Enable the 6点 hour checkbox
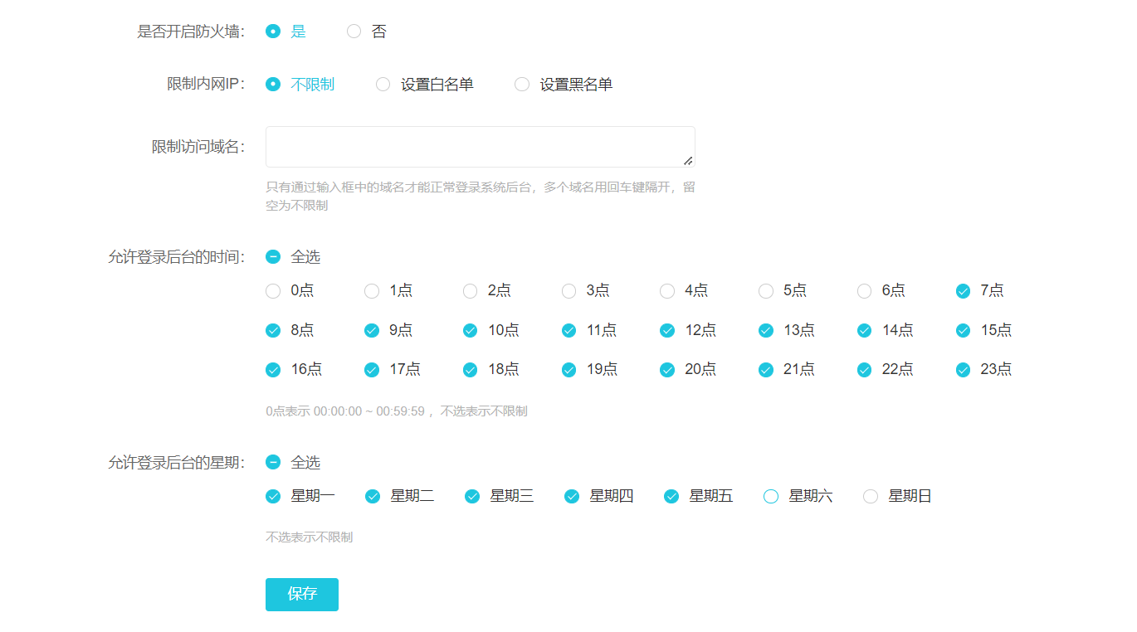 (865, 290)
